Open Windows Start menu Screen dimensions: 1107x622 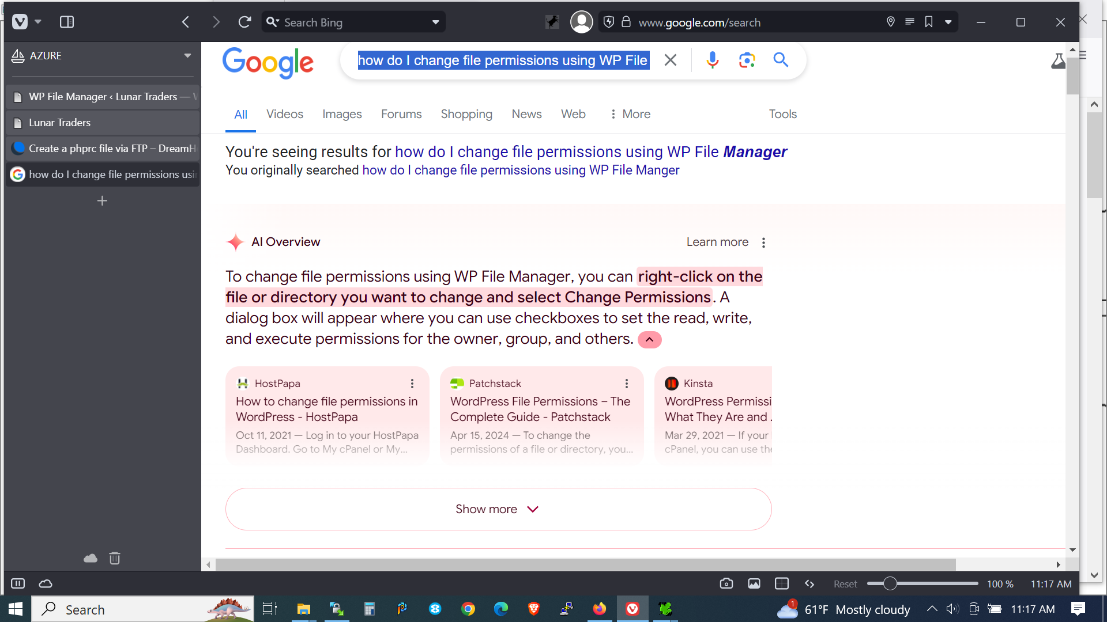pos(16,609)
